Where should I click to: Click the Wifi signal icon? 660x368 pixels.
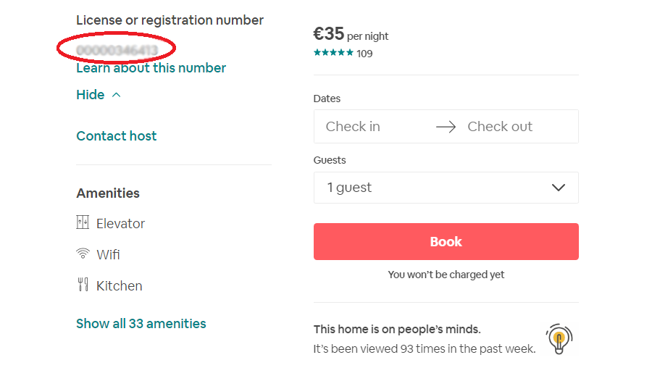(83, 254)
